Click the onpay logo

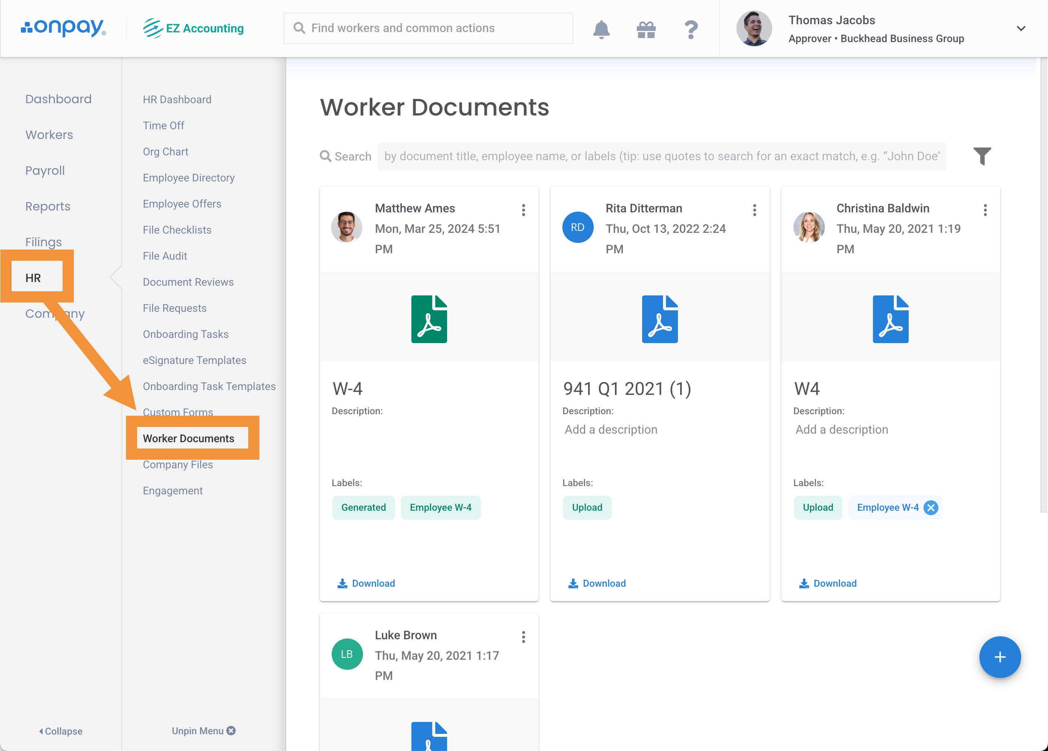[63, 28]
